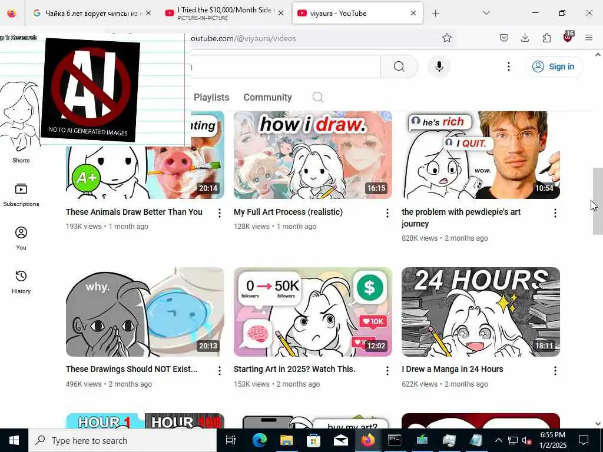Click the Sign in button
603x452 pixels.
pyautogui.click(x=554, y=67)
